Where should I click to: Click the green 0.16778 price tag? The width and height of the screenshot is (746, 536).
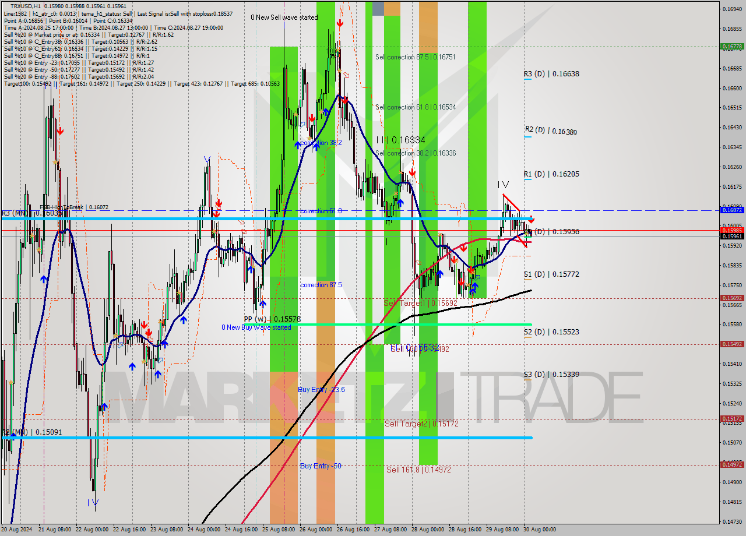732,46
